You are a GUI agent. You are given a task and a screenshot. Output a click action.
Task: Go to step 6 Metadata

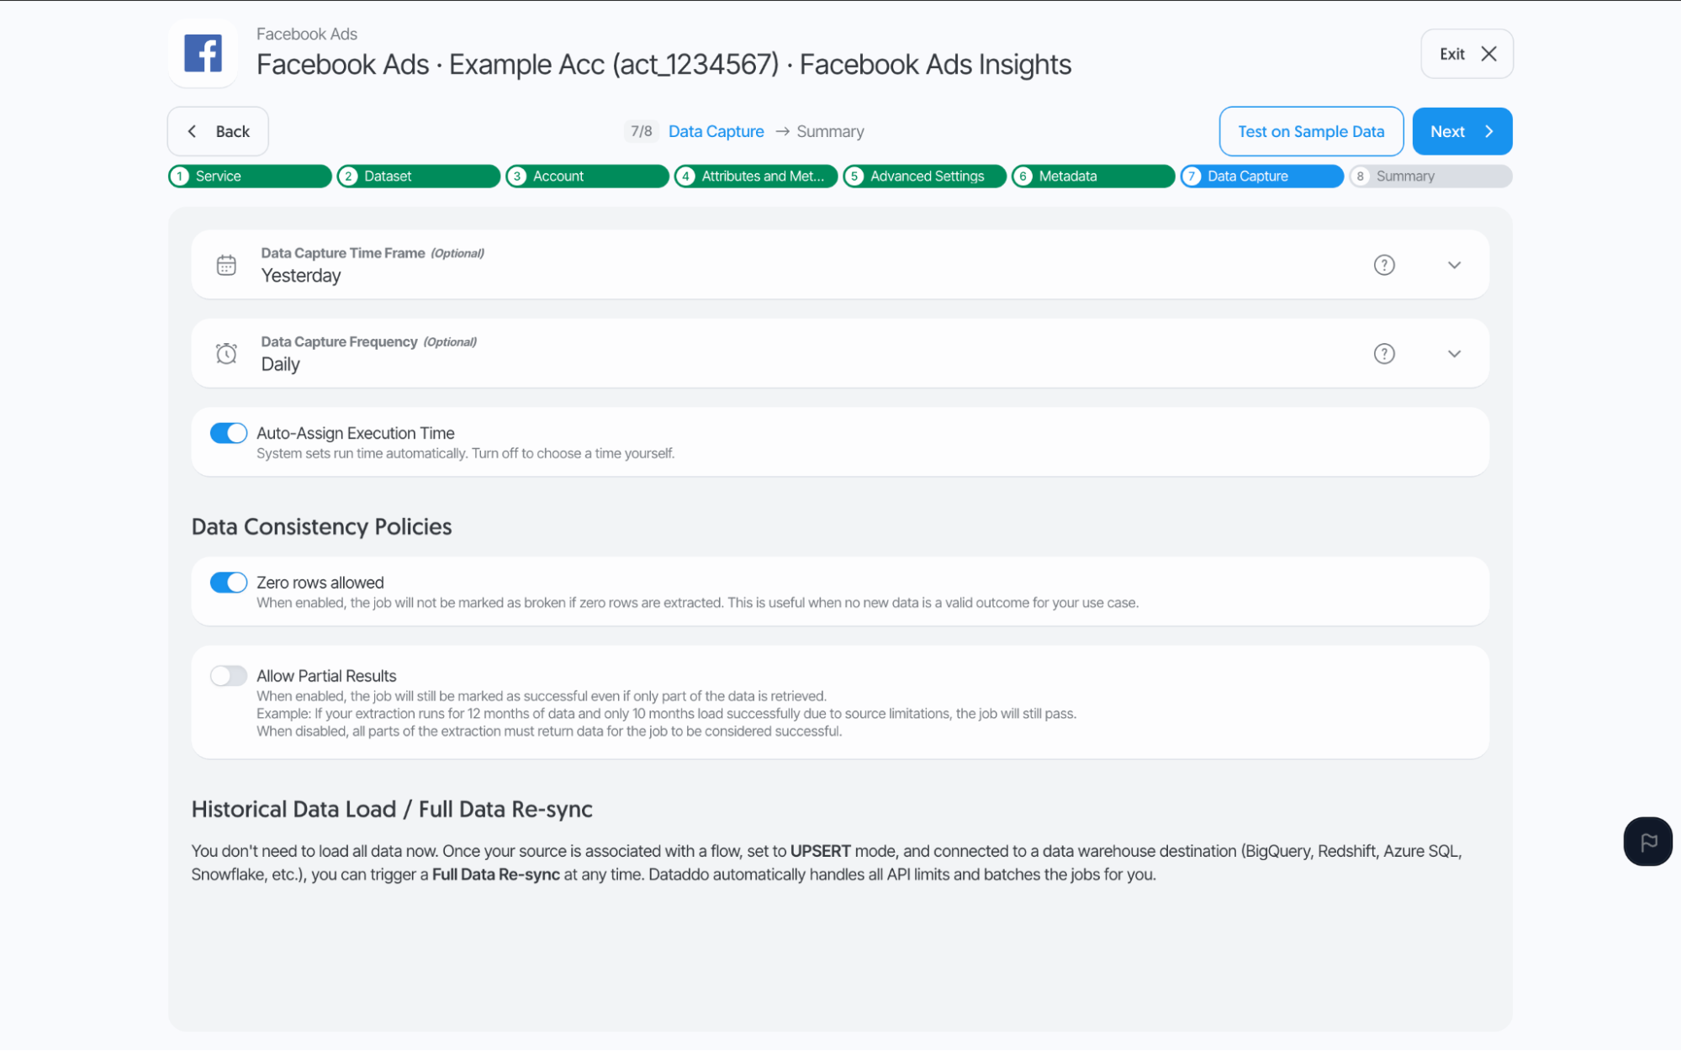[x=1093, y=176]
